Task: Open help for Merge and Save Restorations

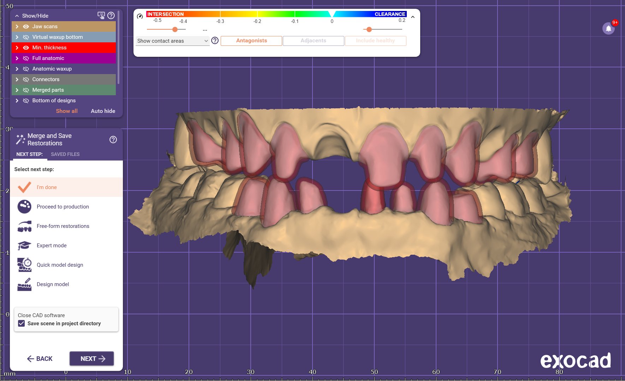Action: coord(113,140)
